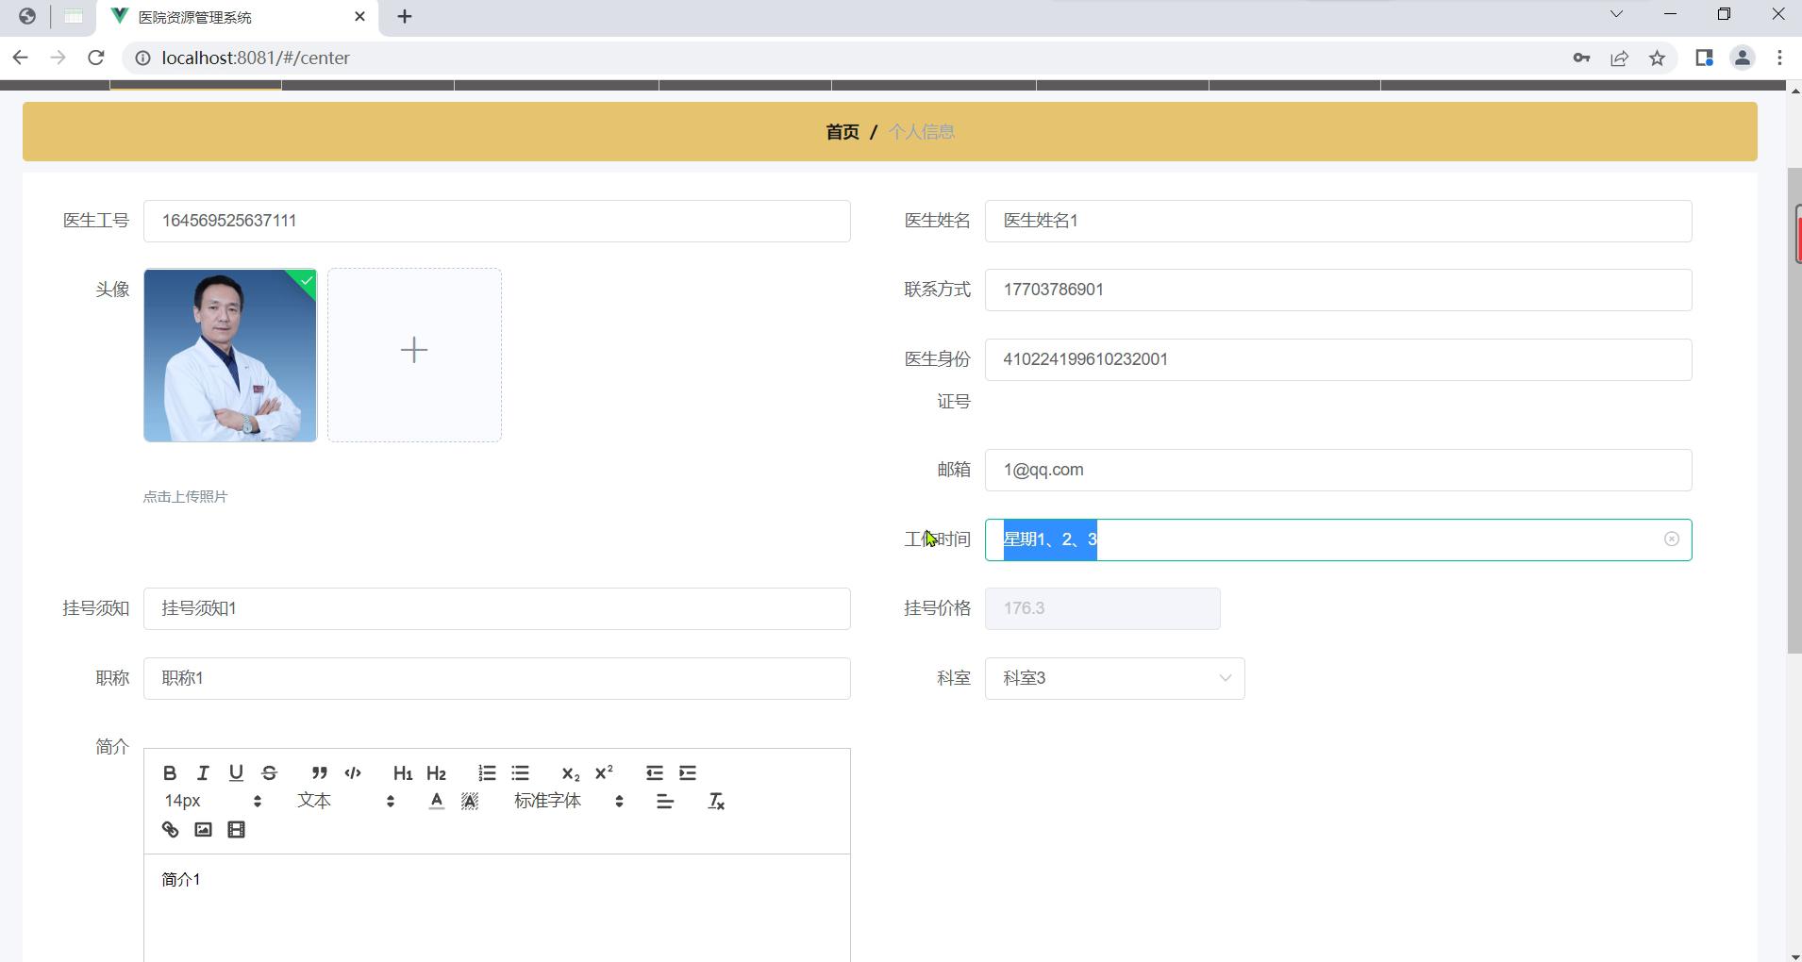Viewport: 1802px width, 962px height.
Task: Open the text color picker
Action: (x=436, y=802)
